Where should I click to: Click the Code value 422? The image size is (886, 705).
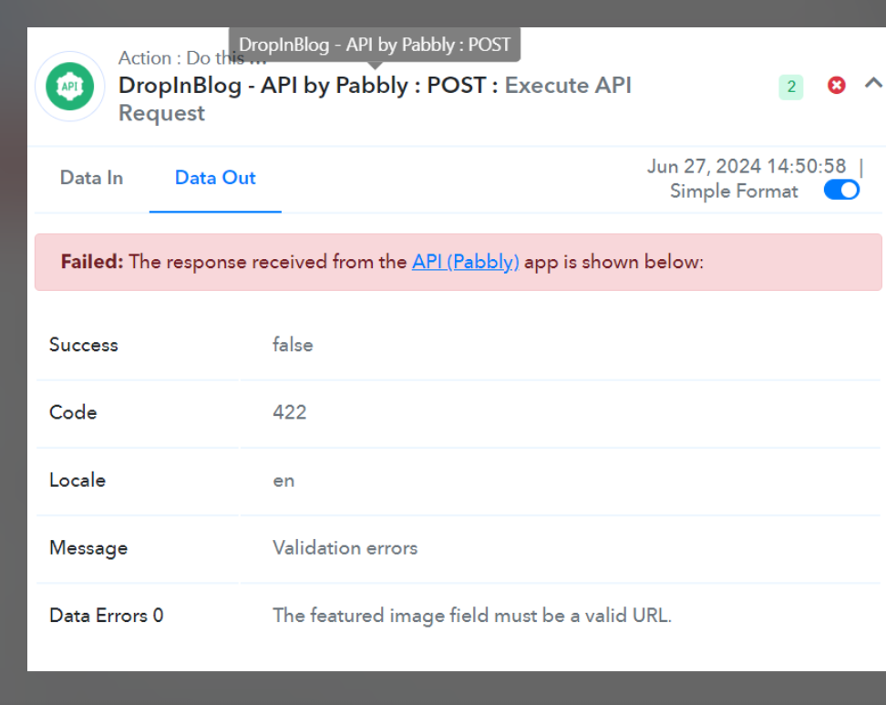[x=289, y=412]
